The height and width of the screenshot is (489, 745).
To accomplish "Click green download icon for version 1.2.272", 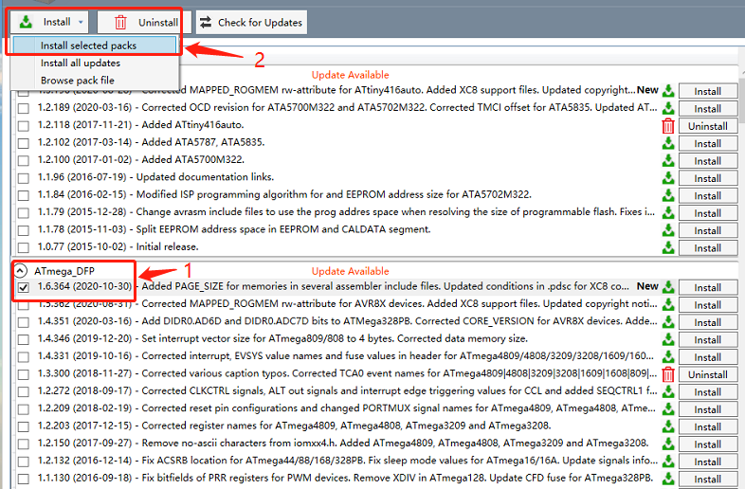I will [x=668, y=391].
